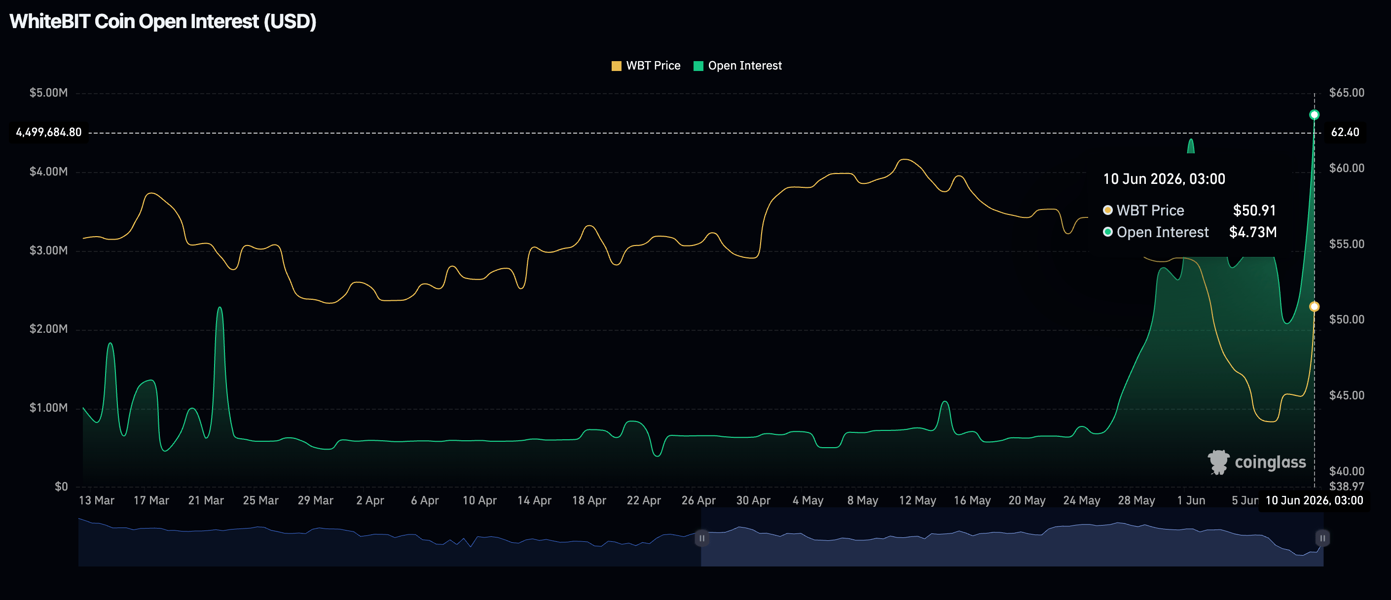Click the "$60.00" right axis label
This screenshot has height=600, width=1391.
1347,168
